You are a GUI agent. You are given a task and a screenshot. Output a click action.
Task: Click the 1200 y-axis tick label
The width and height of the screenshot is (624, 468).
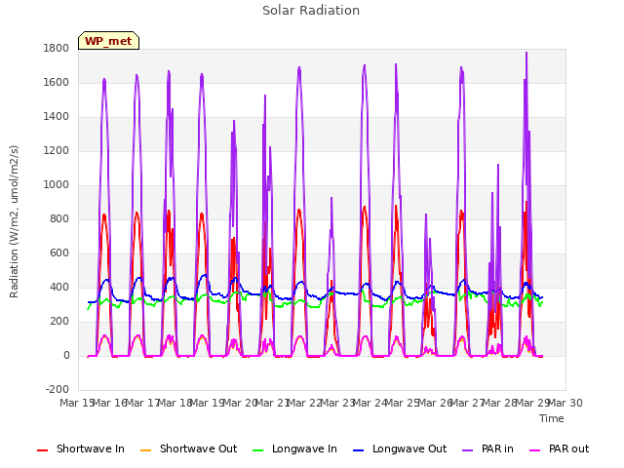pos(57,151)
